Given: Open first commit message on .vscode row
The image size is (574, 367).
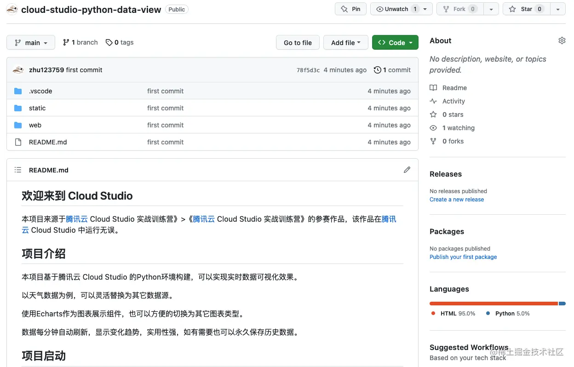Looking at the screenshot, I should pos(165,91).
